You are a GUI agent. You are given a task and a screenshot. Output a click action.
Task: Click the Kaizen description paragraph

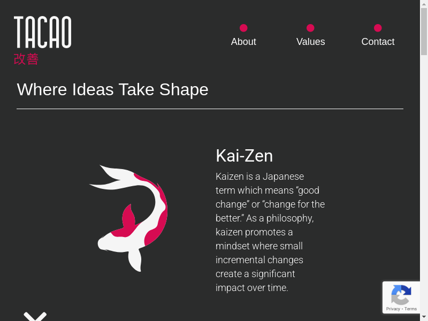pos(270,232)
